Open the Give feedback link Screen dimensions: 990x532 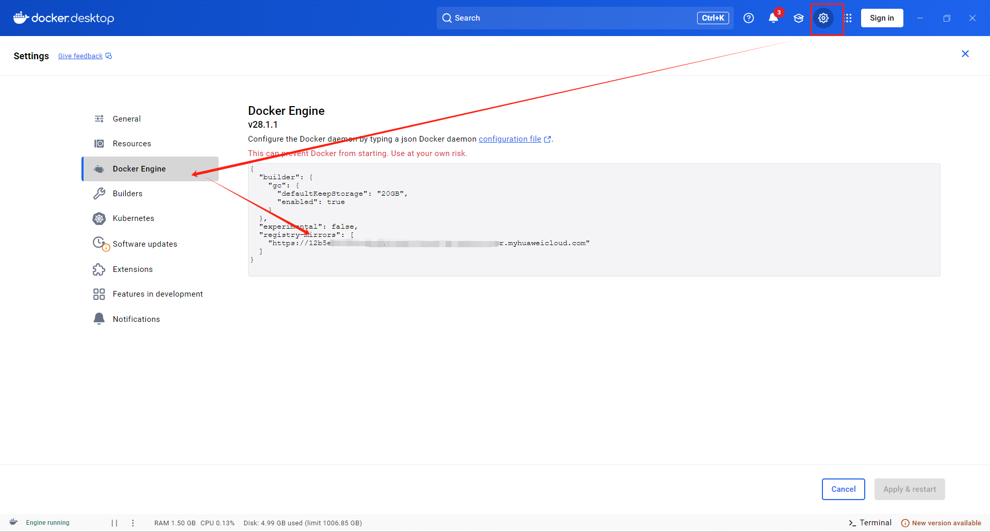pos(80,56)
